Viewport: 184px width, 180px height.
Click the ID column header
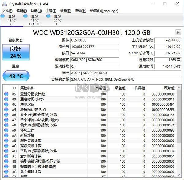tap(14, 88)
